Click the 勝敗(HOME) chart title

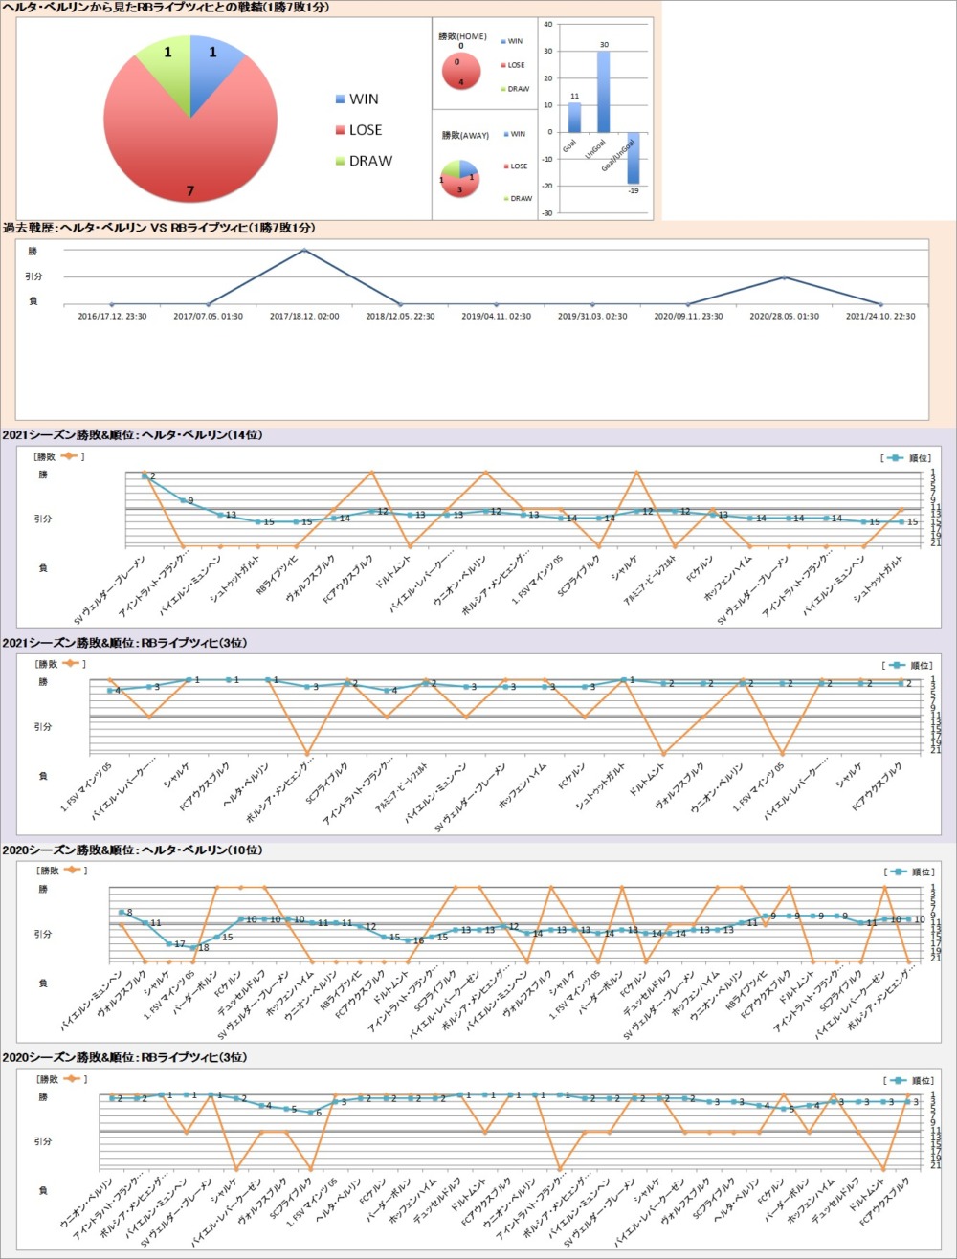click(463, 36)
